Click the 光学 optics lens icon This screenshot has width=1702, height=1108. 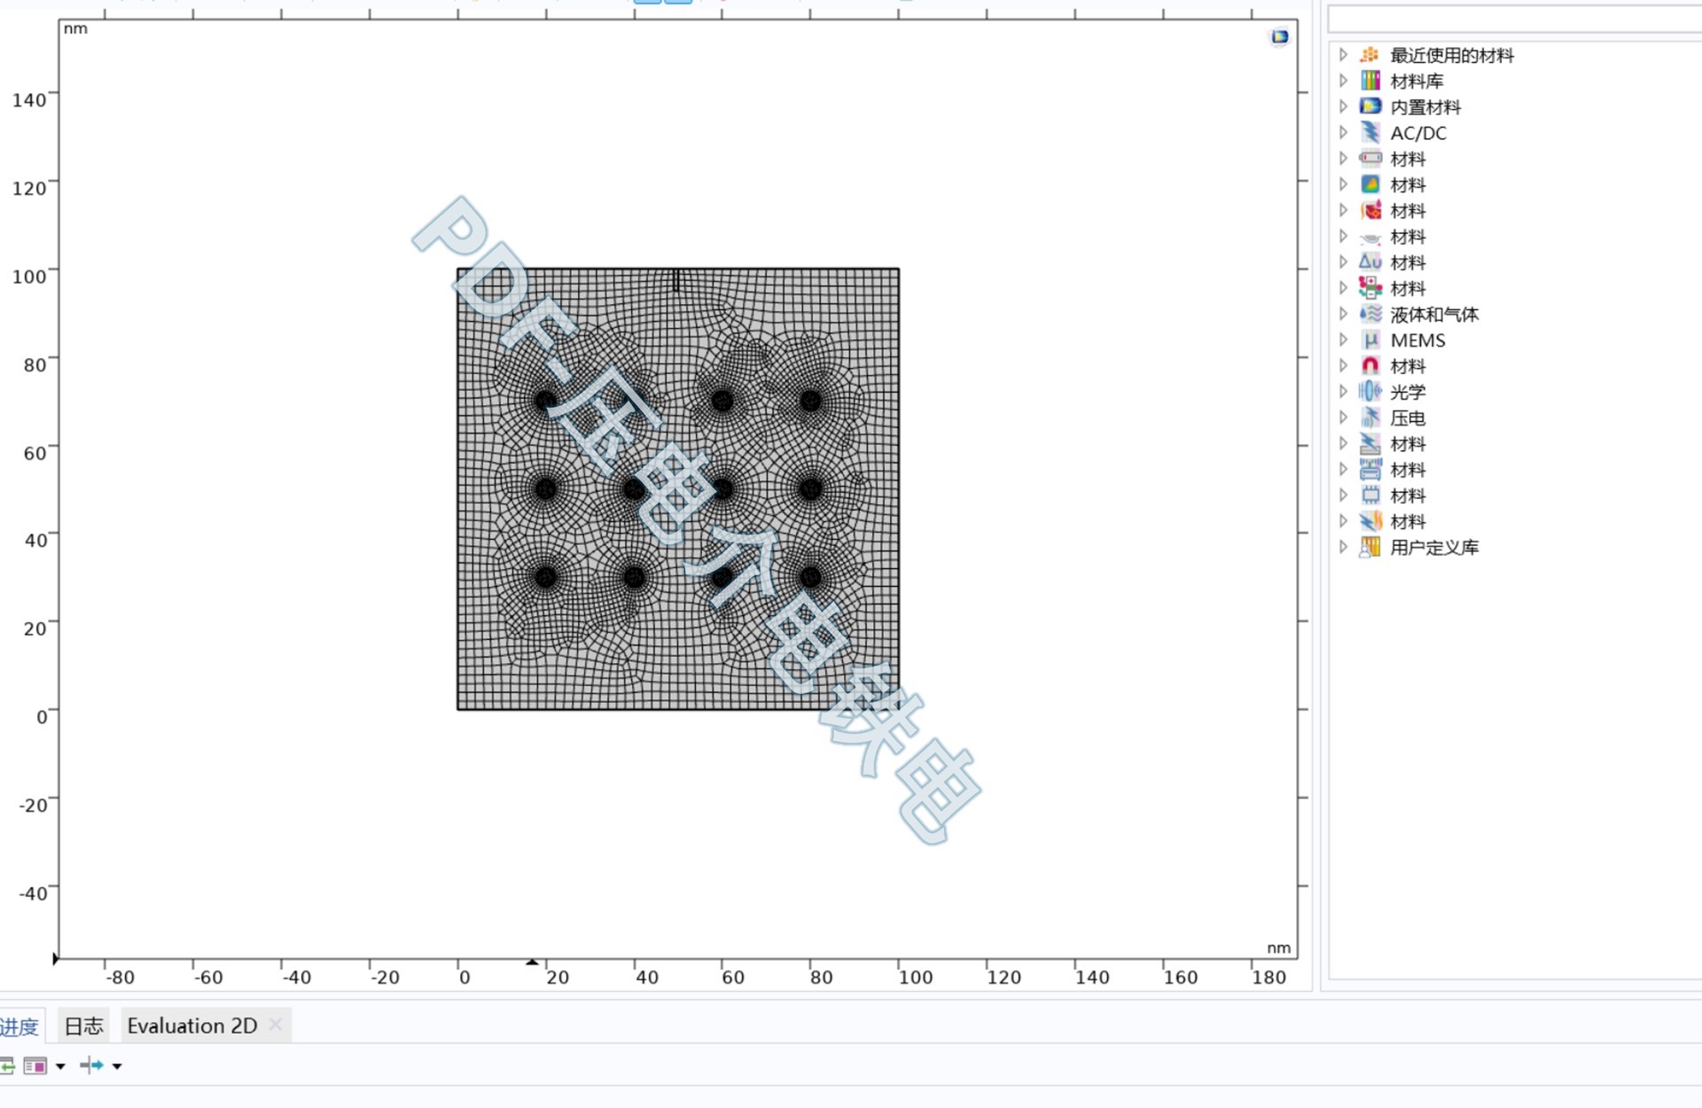[1370, 392]
